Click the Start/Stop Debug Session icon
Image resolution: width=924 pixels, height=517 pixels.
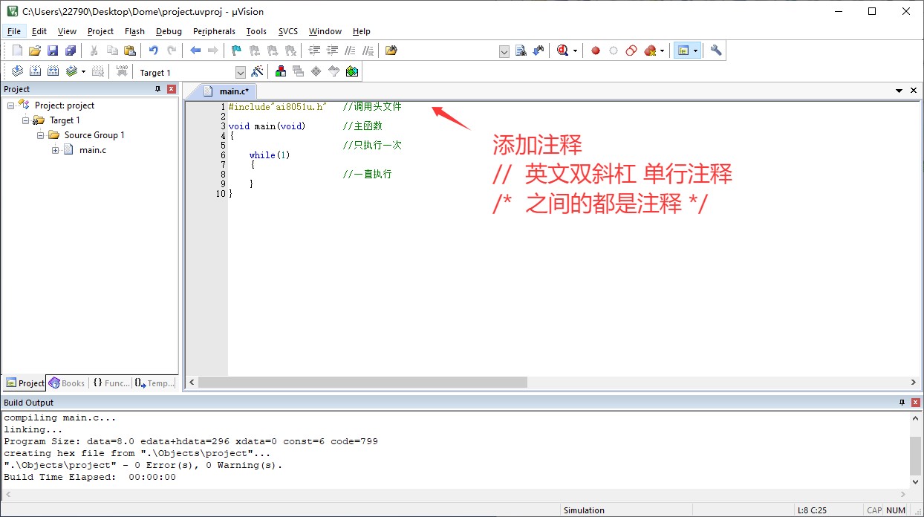[x=562, y=51]
